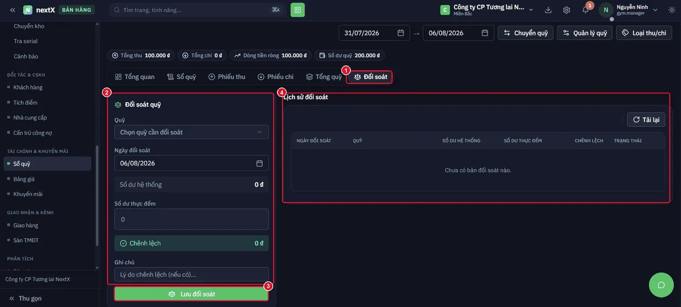Open Khách hàng in sidebar
Viewport: 681px width, 307px height.
28,87
